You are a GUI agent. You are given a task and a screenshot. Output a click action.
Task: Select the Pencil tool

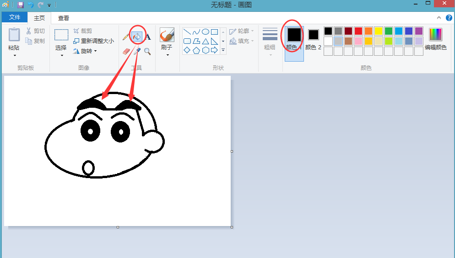tap(125, 37)
